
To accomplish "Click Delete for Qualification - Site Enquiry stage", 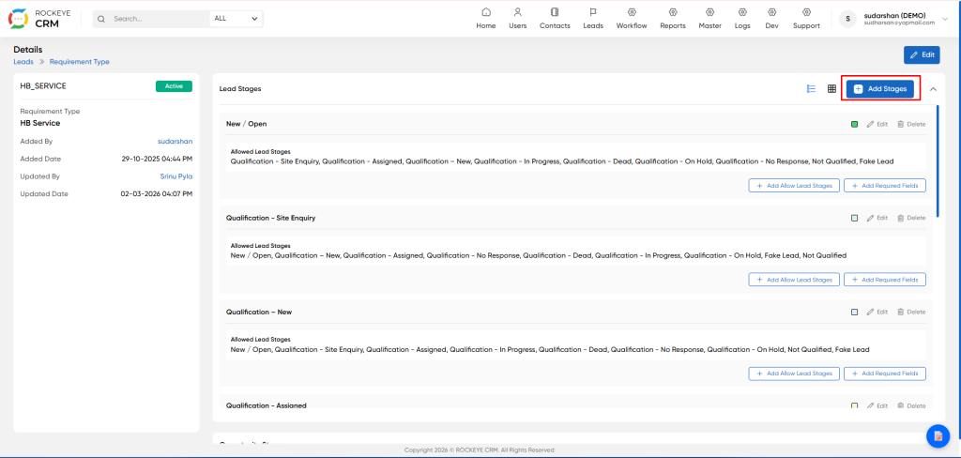I will [911, 218].
